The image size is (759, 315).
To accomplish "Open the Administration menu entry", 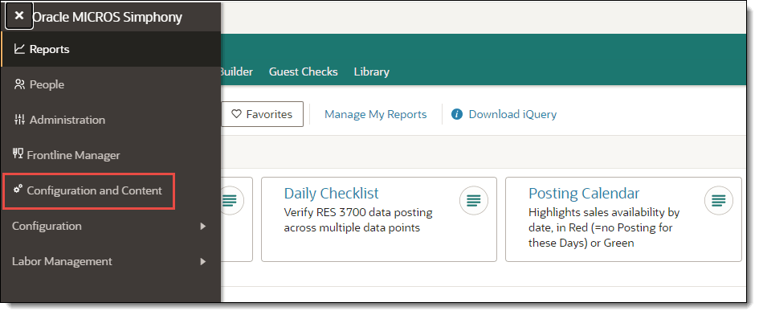I will (111, 120).
